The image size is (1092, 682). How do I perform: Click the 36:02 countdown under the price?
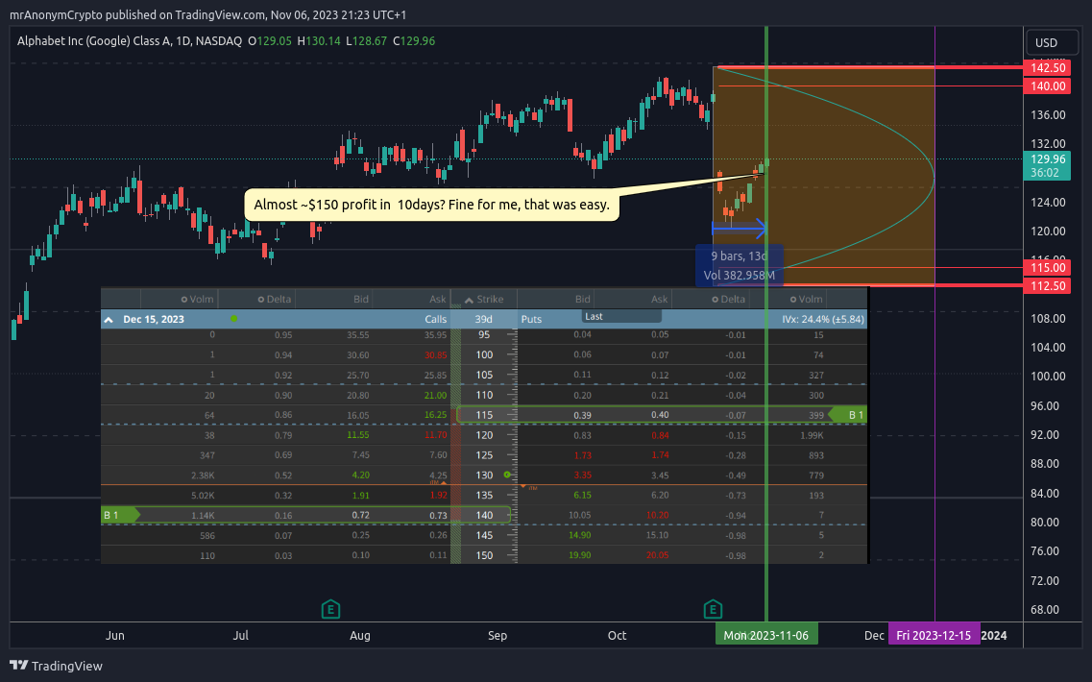pos(1045,173)
